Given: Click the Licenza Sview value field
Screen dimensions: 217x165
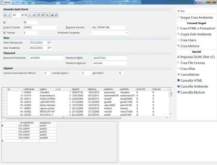Looking at the screenshot, I should [x=86, y=73].
